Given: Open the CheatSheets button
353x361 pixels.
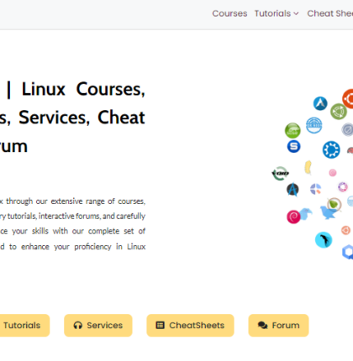Looking at the screenshot, I should [190, 325].
